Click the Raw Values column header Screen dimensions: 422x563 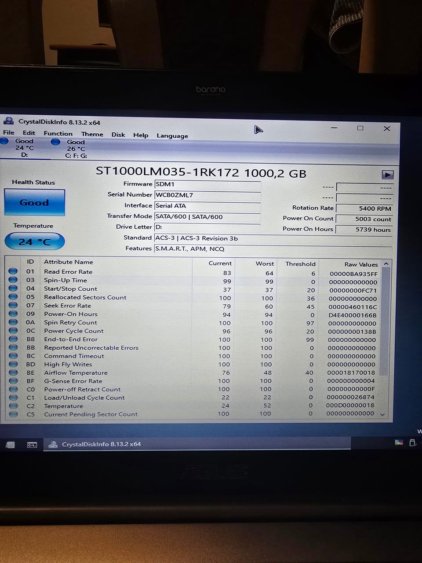[361, 265]
